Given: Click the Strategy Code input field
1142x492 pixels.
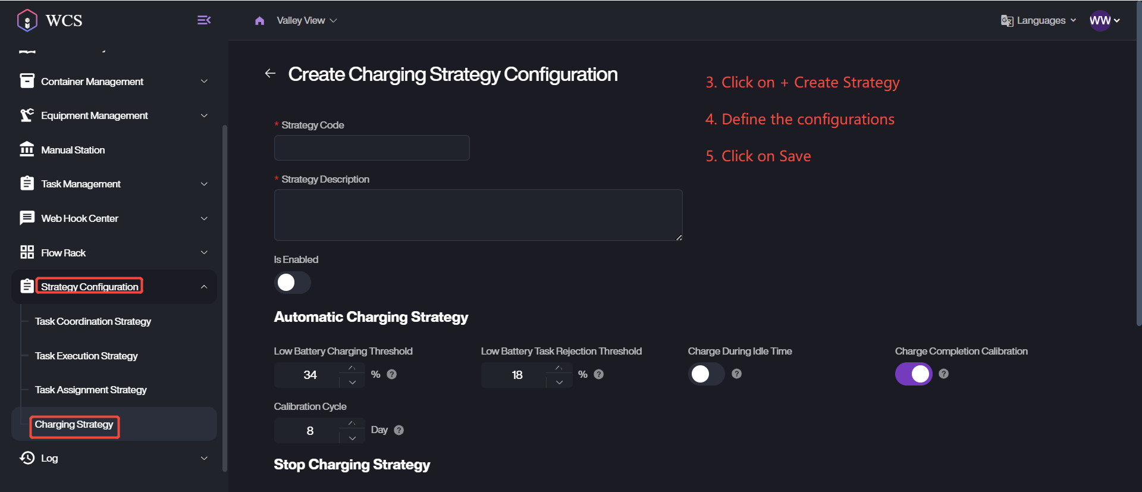Looking at the screenshot, I should click(x=372, y=148).
